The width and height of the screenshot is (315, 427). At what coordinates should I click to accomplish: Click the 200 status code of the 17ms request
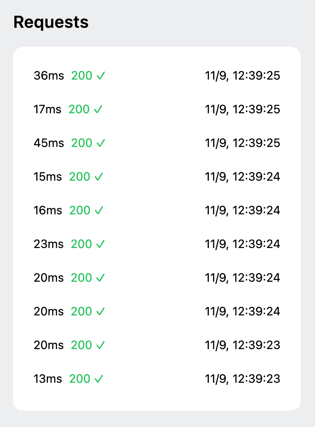tap(79, 109)
